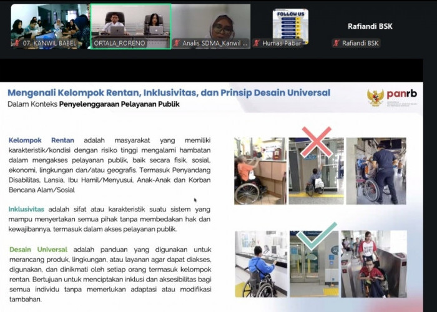This screenshot has width=437, height=312.
Task: Click the slide title Mengenali Kelompok Rentan
Action: (169, 92)
